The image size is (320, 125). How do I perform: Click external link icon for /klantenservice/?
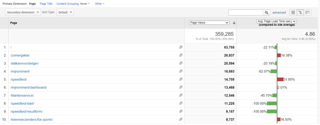pyautogui.click(x=181, y=95)
